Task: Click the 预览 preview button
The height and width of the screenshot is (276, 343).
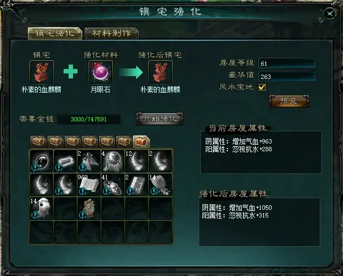Action: click(x=289, y=101)
